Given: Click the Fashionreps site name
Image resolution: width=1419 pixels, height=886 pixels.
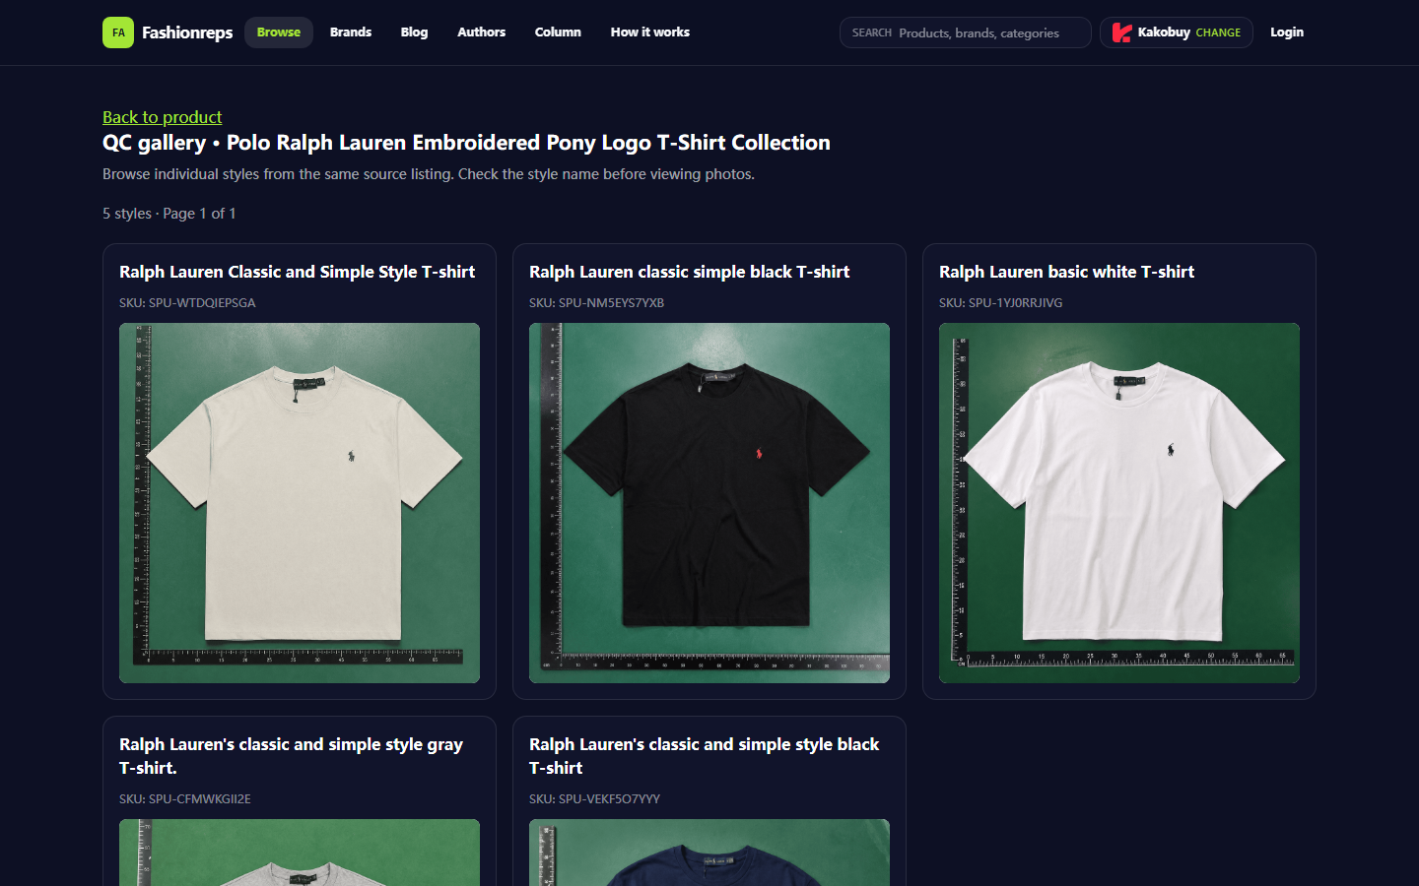Looking at the screenshot, I should 187,32.
